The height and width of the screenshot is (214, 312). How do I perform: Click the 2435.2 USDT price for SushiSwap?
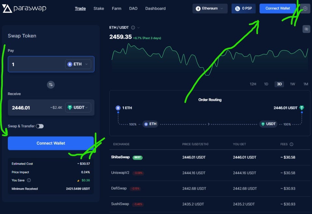[x=193, y=204]
